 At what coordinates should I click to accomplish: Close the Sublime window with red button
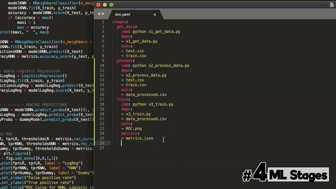(x=98, y=5)
